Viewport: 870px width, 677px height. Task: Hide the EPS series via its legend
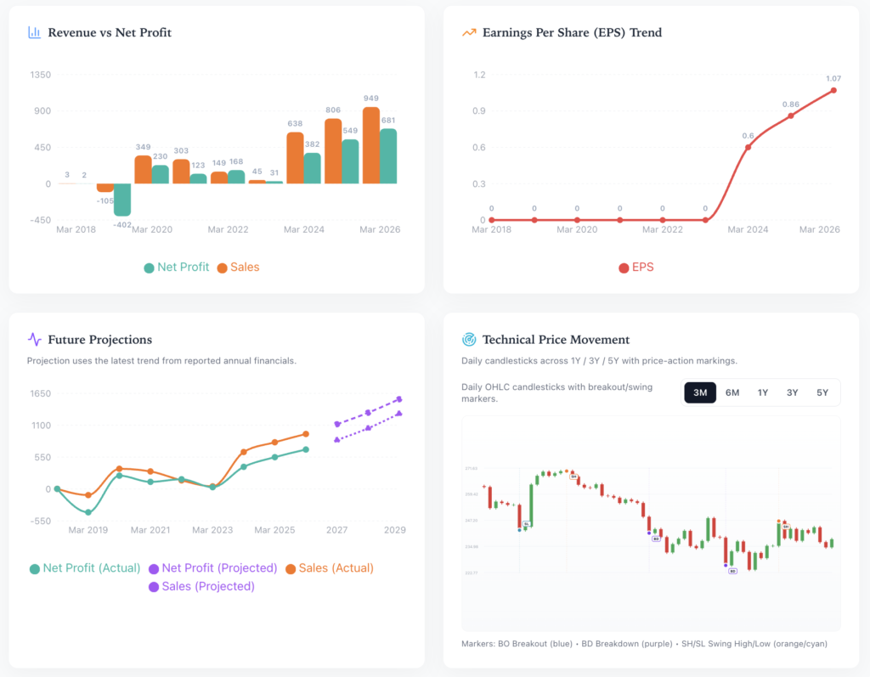click(636, 267)
